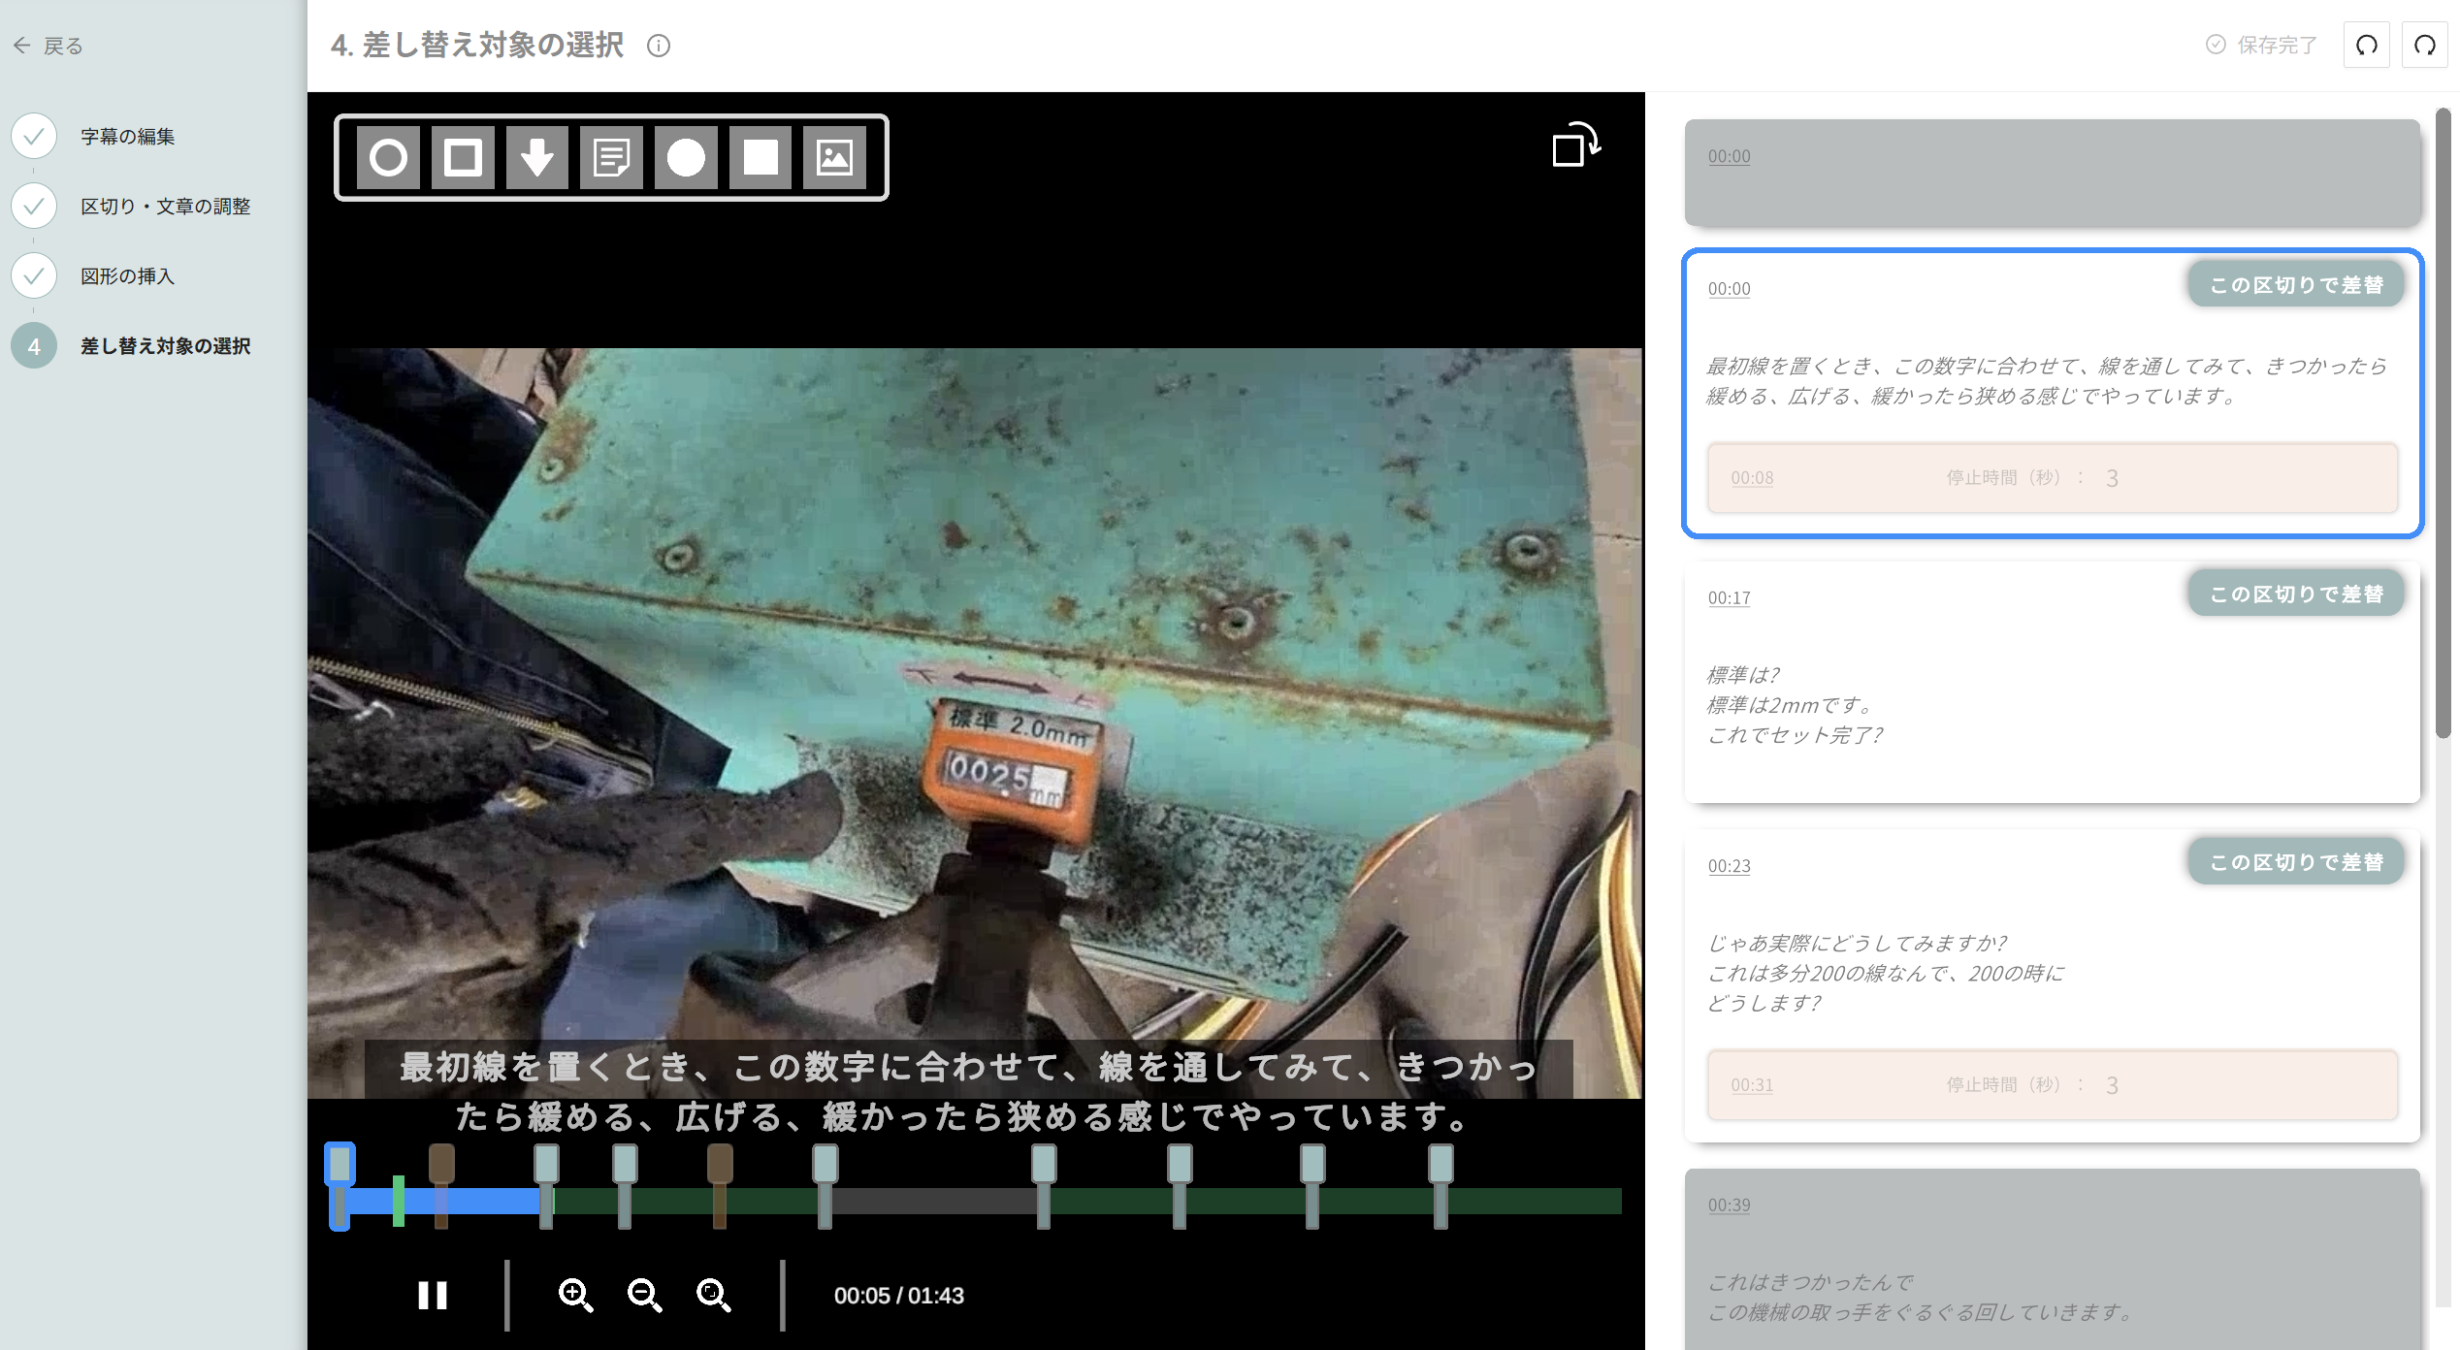
Task: Go to 字幕の編集 step
Action: tap(127, 137)
